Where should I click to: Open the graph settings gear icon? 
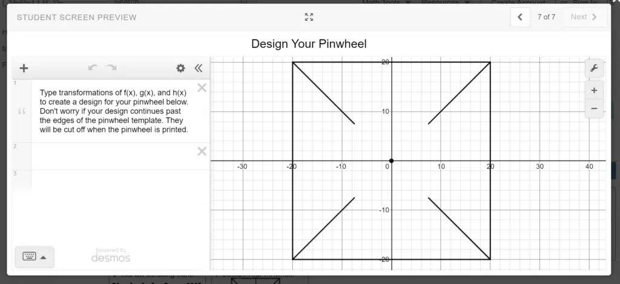(180, 68)
